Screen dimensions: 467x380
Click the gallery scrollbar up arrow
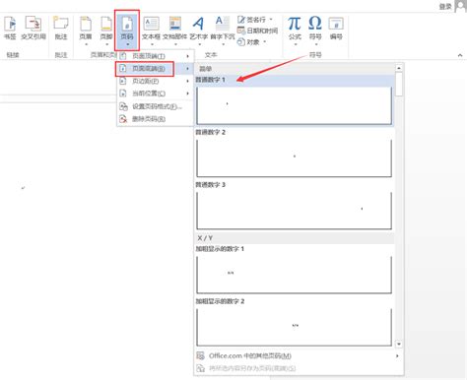399,68
